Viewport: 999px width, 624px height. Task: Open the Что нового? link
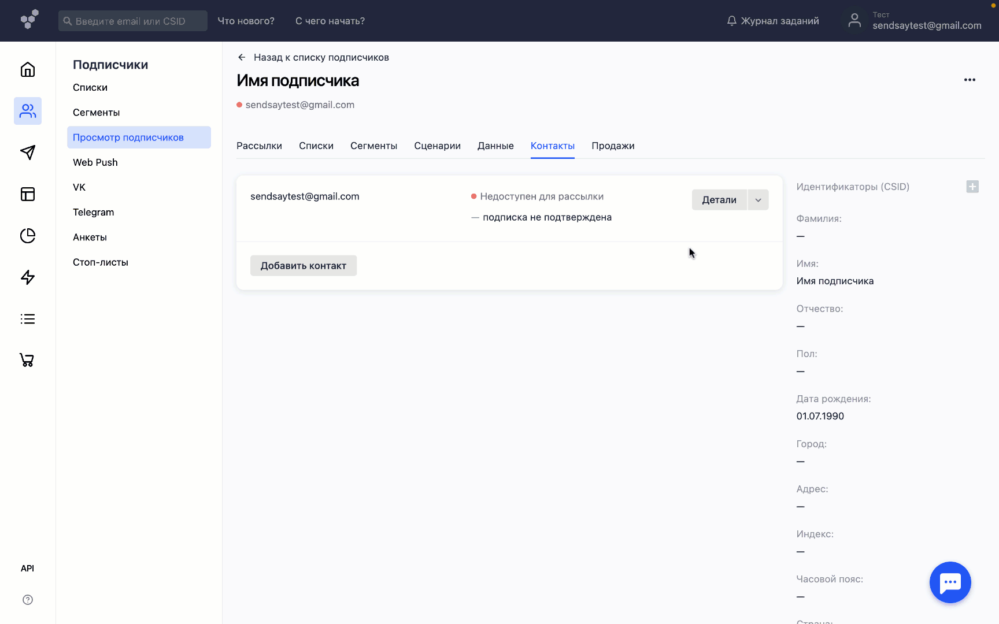pyautogui.click(x=246, y=21)
